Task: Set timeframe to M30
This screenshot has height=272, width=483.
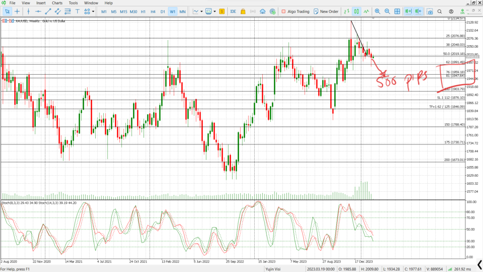Action: pyautogui.click(x=133, y=11)
